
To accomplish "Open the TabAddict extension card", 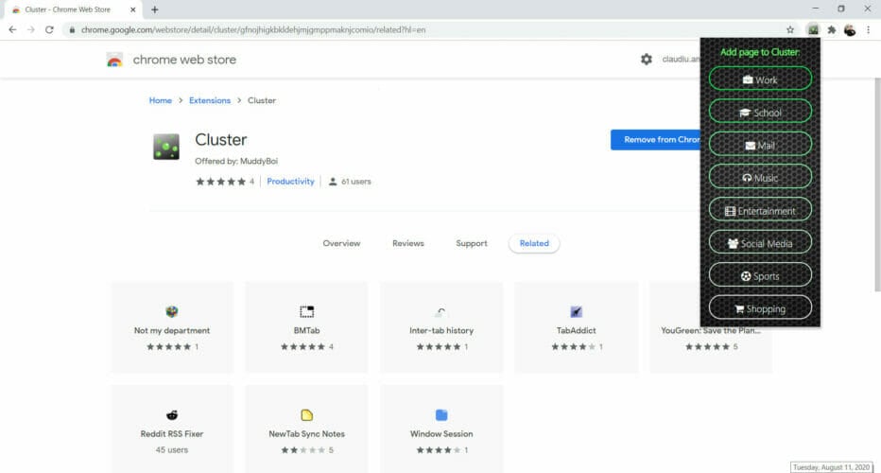I will coord(576,327).
